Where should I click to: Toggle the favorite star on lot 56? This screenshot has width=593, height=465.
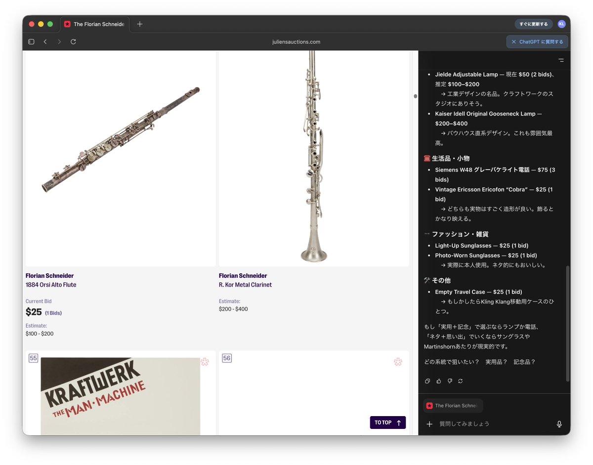point(398,362)
